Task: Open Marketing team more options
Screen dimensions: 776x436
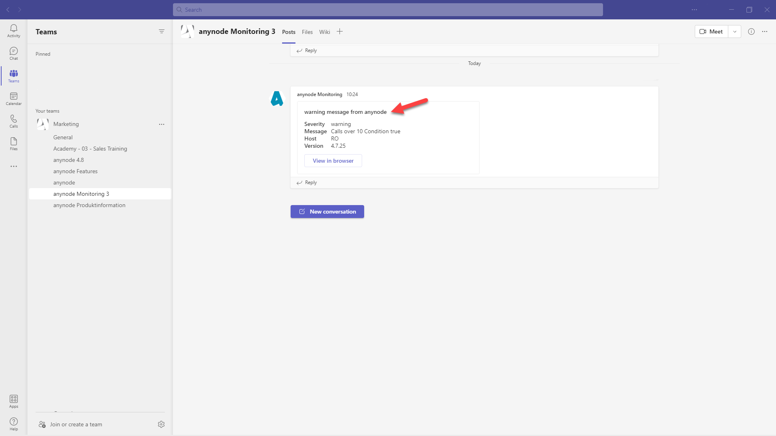Action: click(x=162, y=124)
